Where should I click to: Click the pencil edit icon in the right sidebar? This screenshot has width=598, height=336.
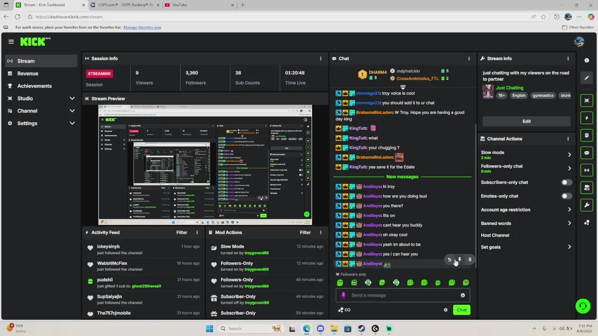(x=587, y=78)
